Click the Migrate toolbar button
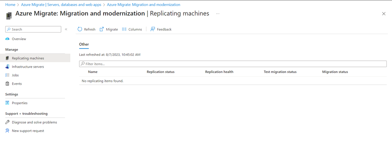This screenshot has height=165, width=392. 109,29
